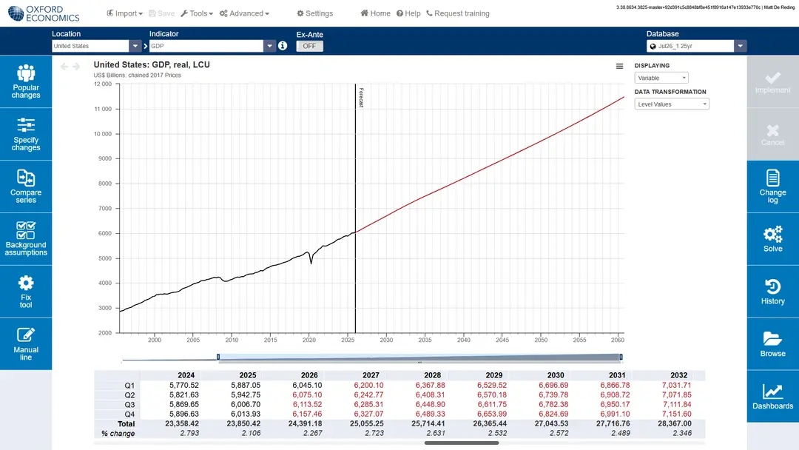
Task: Open the Displaying Variable dropdown
Action: 661,78
